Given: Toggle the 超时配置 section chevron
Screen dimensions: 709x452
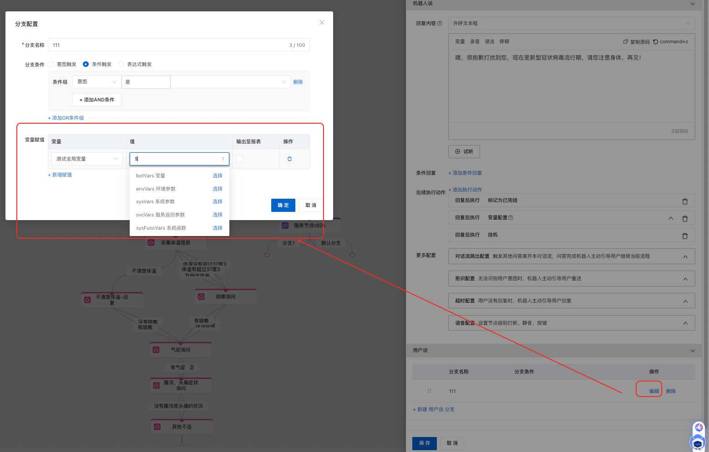Looking at the screenshot, I should [x=685, y=301].
